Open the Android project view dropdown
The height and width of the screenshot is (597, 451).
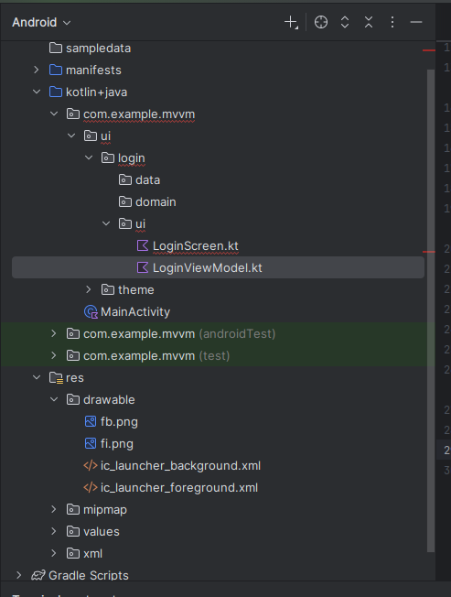tap(41, 23)
